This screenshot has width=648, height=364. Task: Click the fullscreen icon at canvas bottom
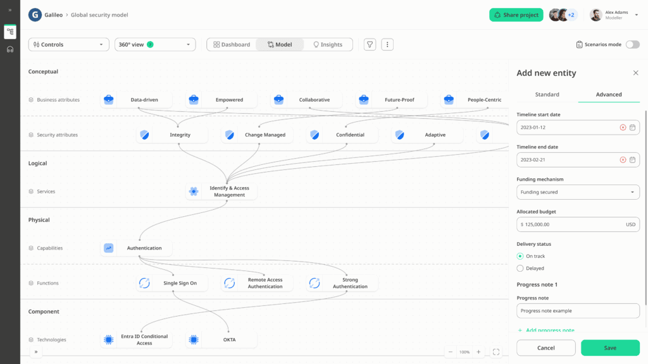496,352
